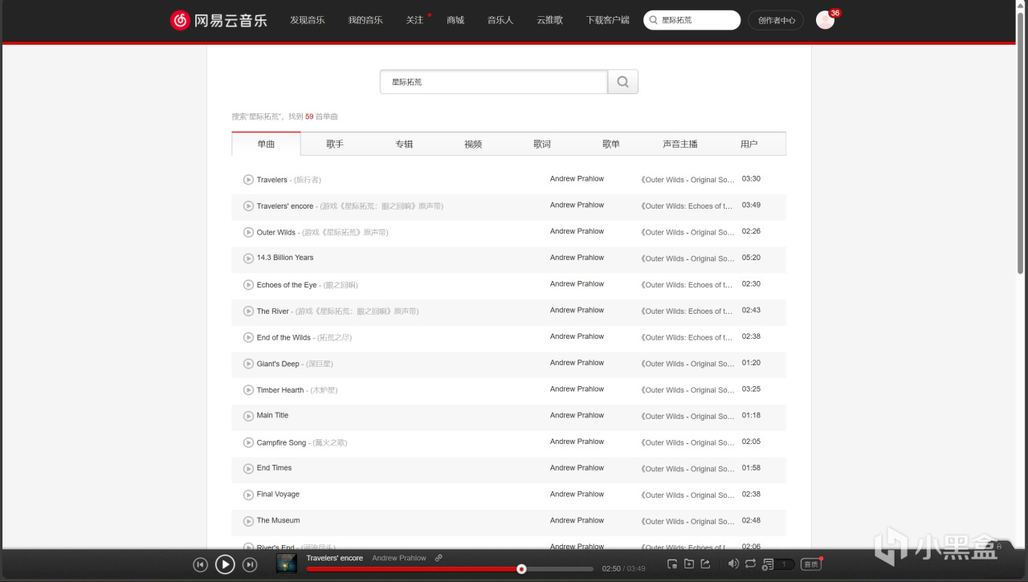Open the now-playing album cover thumbnail
This screenshot has width=1028, height=582.
pos(287,564)
